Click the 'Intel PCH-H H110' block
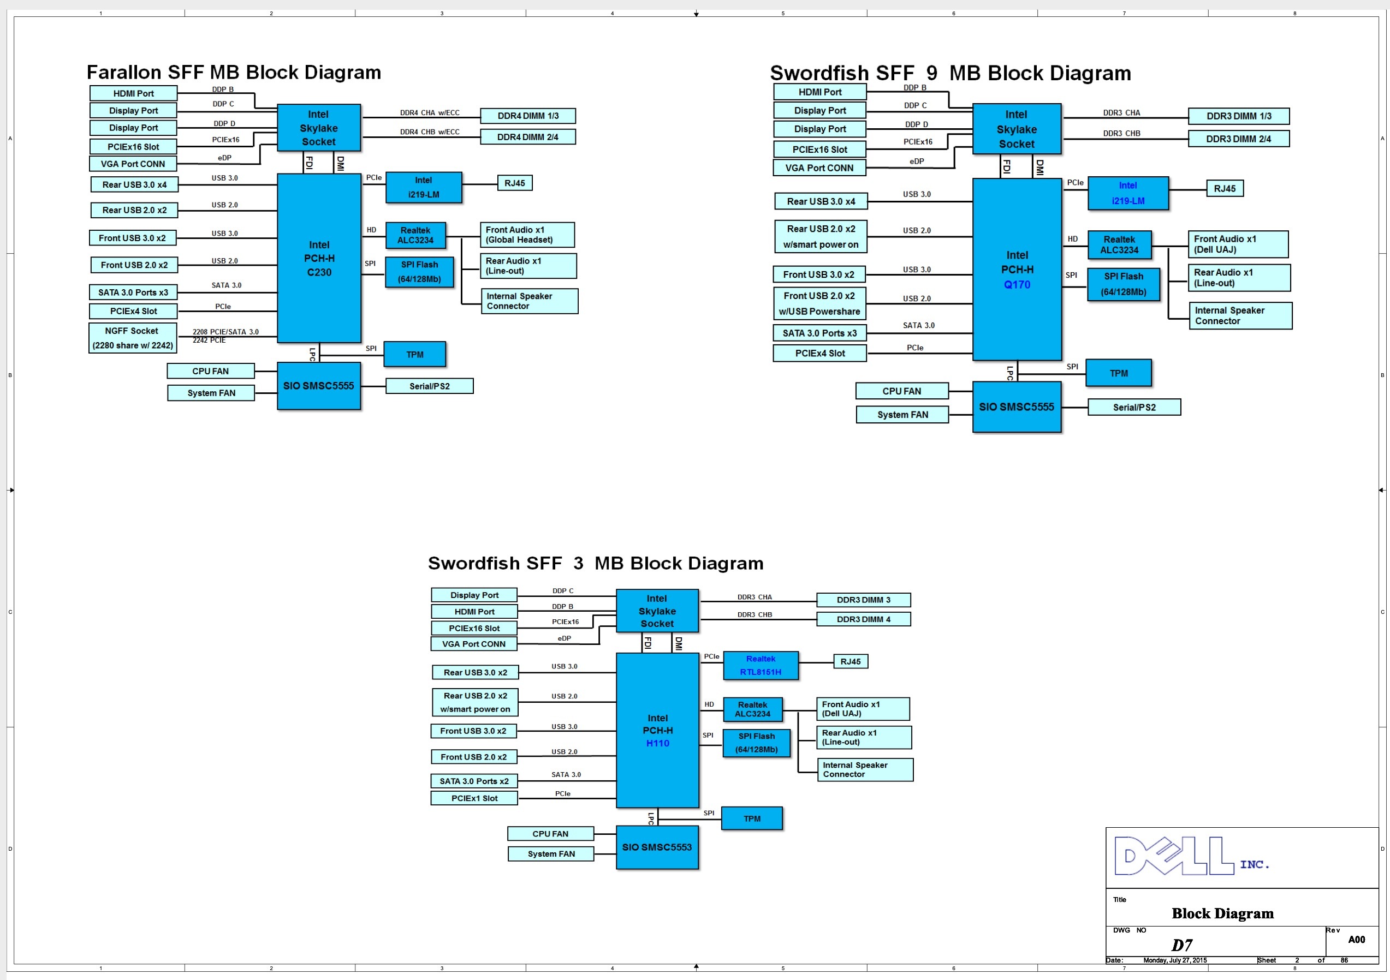Image resolution: width=1390 pixels, height=980 pixels. (657, 731)
